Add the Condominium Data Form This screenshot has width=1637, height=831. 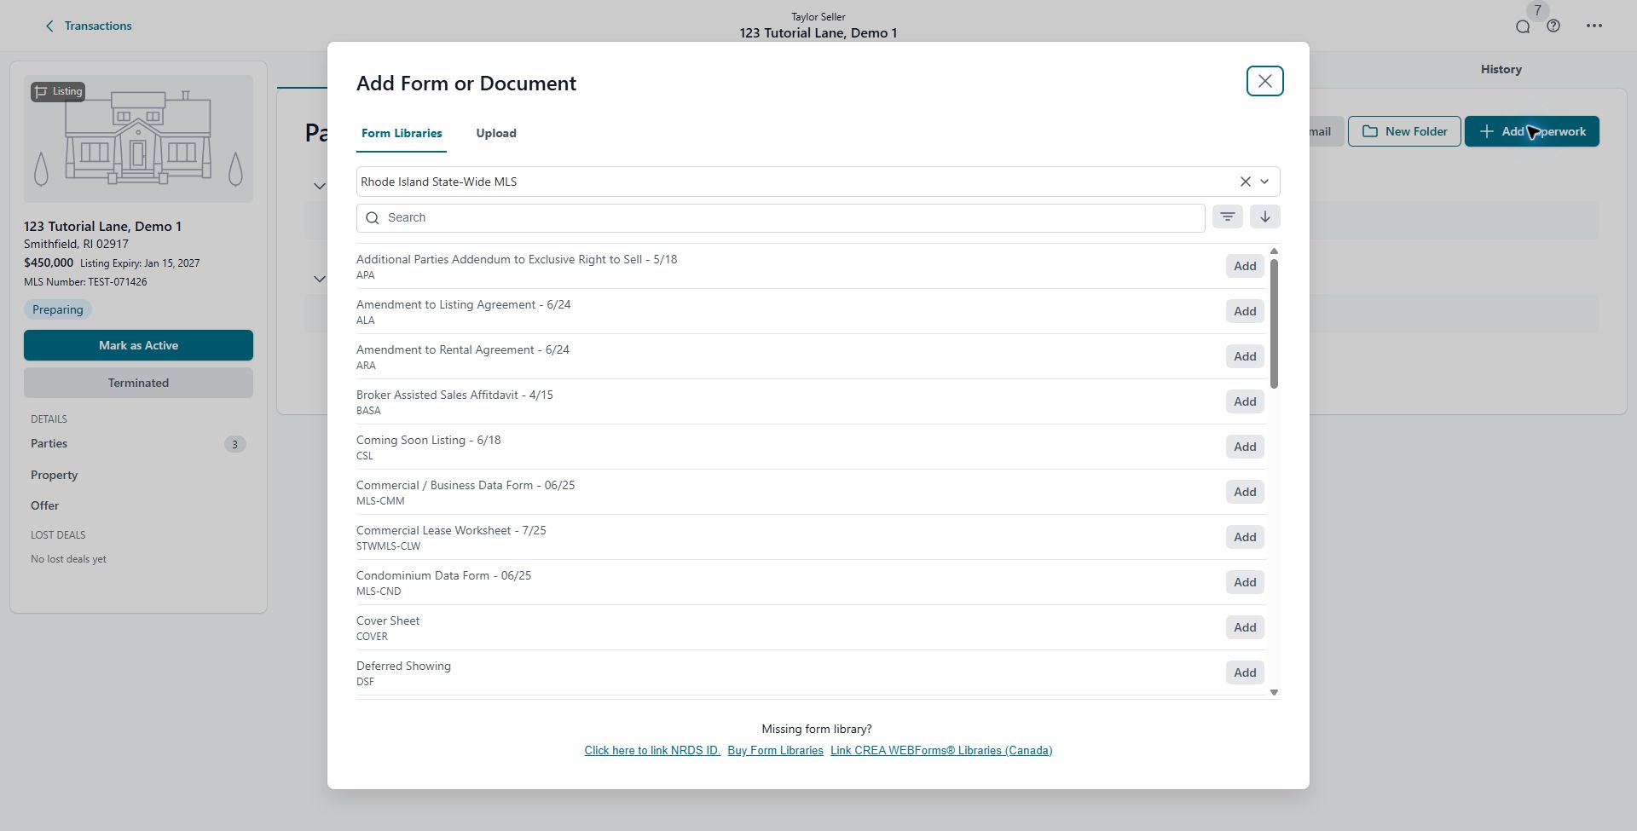point(1245,582)
